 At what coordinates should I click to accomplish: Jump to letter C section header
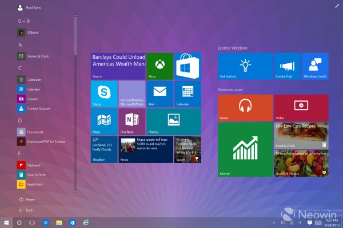pos(20,68)
